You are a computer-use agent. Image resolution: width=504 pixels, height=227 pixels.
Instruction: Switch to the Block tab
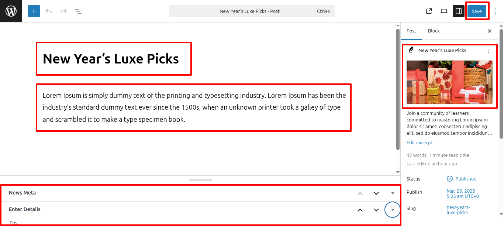click(434, 31)
